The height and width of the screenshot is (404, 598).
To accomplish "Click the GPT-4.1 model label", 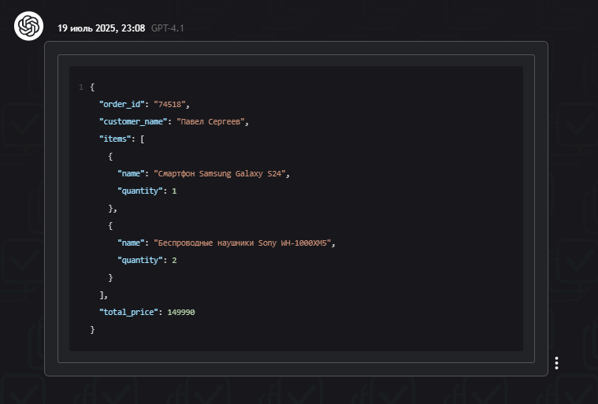I will click(168, 28).
